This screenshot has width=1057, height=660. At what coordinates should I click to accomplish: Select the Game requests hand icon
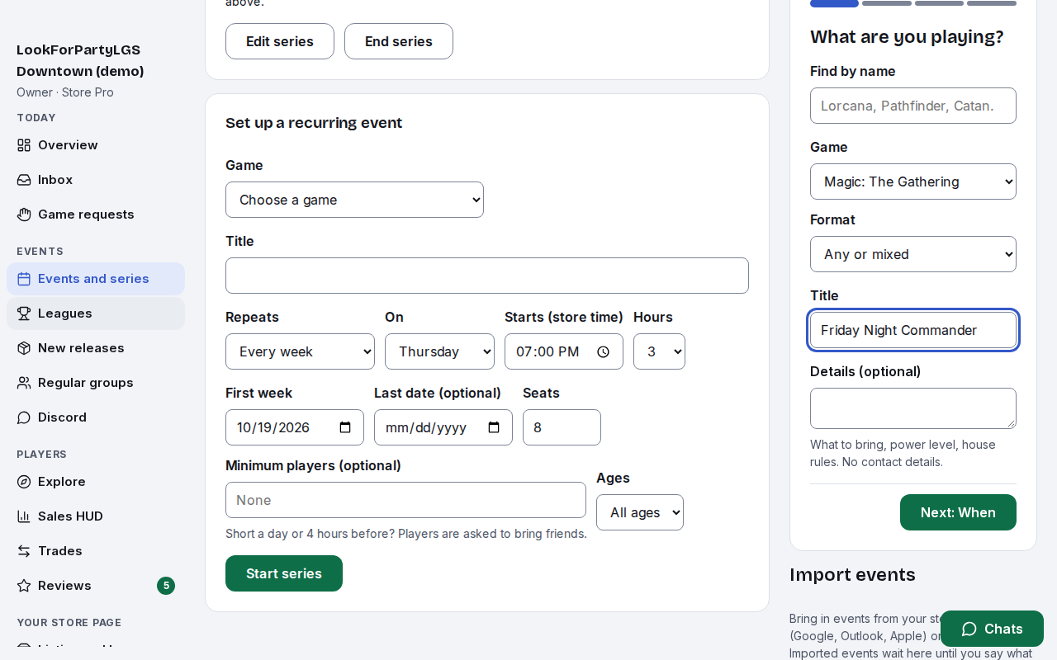point(24,214)
